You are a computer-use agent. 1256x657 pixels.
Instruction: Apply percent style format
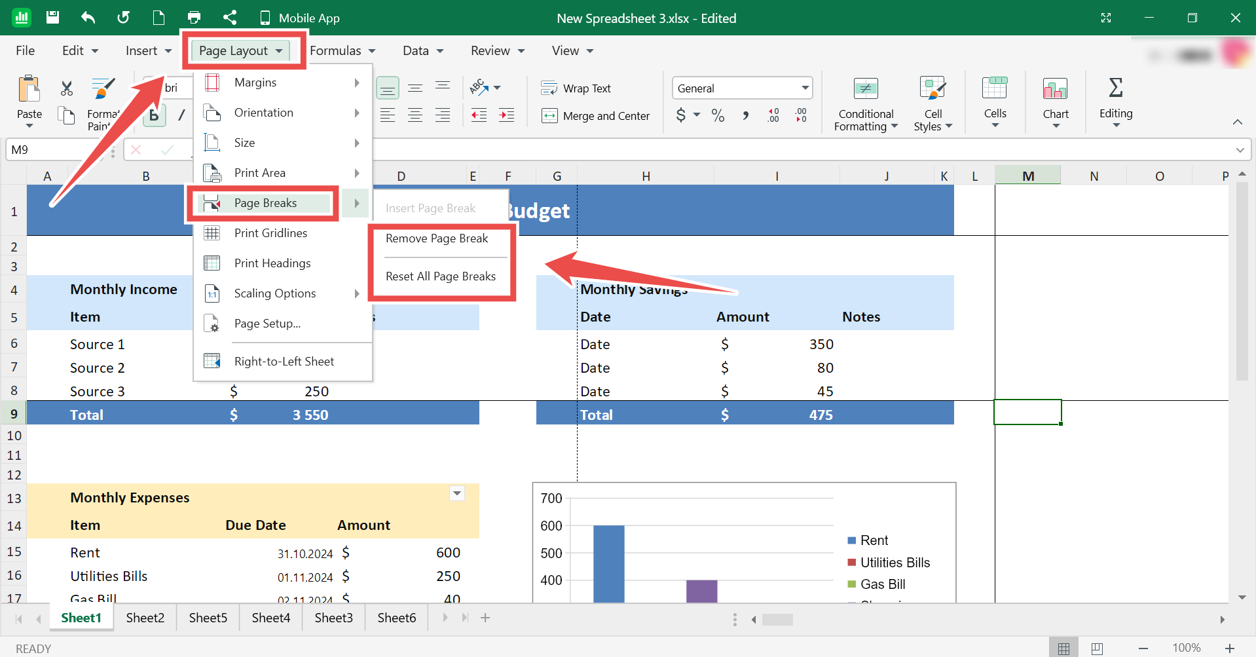pos(718,116)
